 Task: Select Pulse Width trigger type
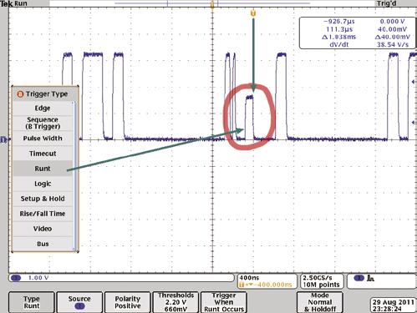pyautogui.click(x=43, y=139)
